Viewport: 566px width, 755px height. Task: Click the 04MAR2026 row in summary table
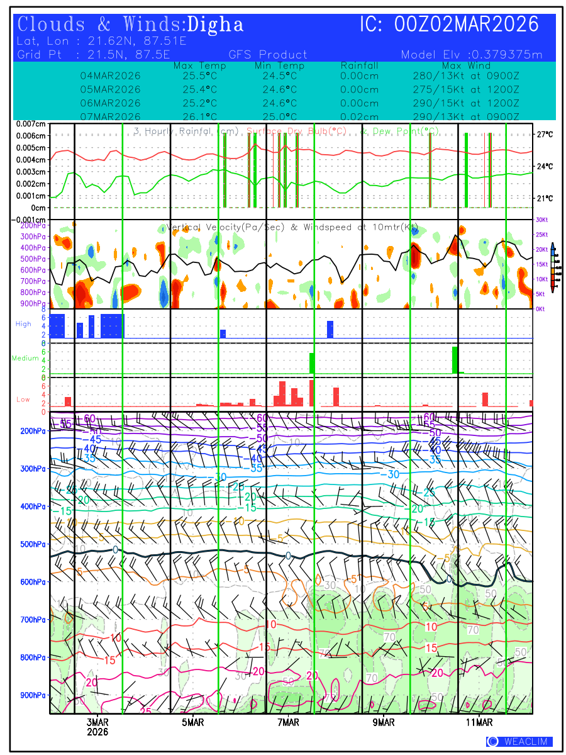110,75
